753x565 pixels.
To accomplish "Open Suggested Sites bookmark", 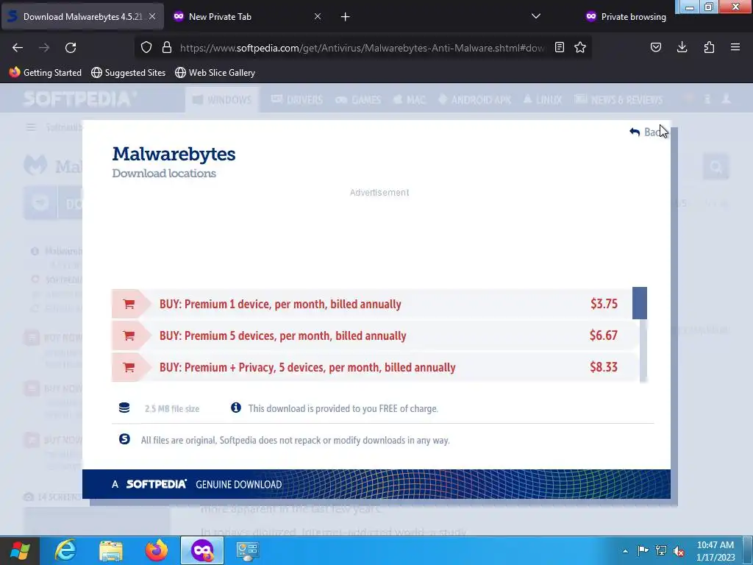I will [x=128, y=73].
